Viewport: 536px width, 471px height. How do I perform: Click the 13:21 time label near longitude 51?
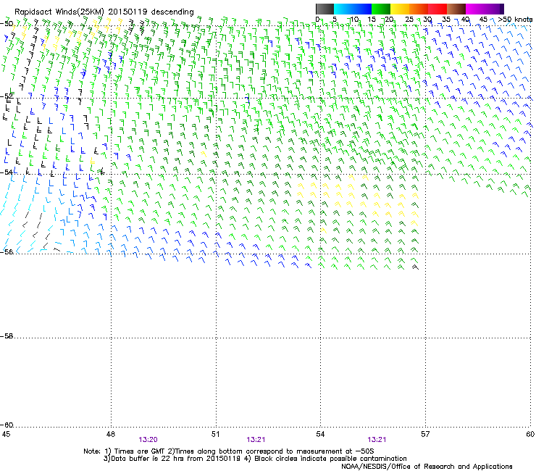(x=256, y=440)
